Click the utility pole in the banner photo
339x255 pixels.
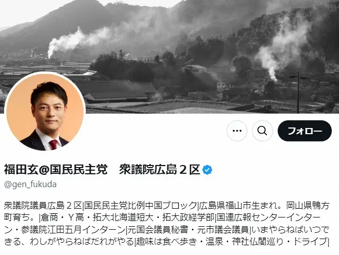tap(298, 93)
